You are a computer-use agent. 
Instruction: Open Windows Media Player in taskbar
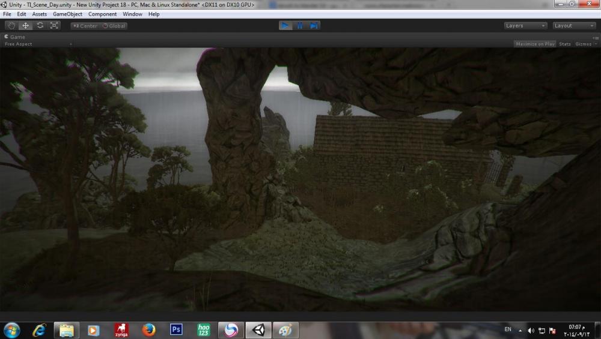click(93, 330)
